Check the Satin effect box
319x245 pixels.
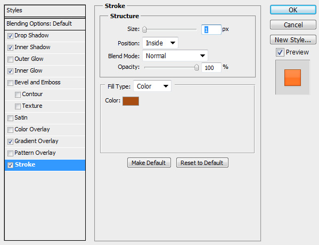click(x=10, y=118)
